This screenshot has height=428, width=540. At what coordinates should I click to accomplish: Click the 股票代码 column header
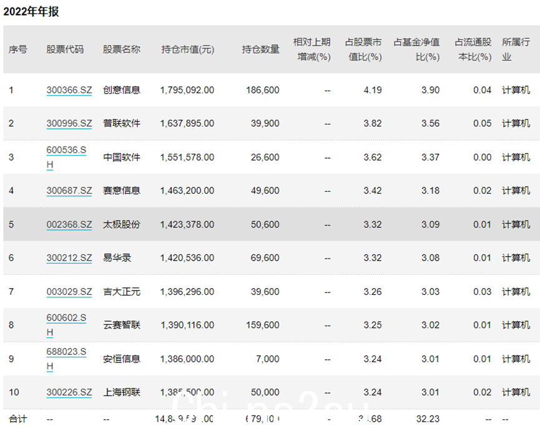click(x=65, y=49)
